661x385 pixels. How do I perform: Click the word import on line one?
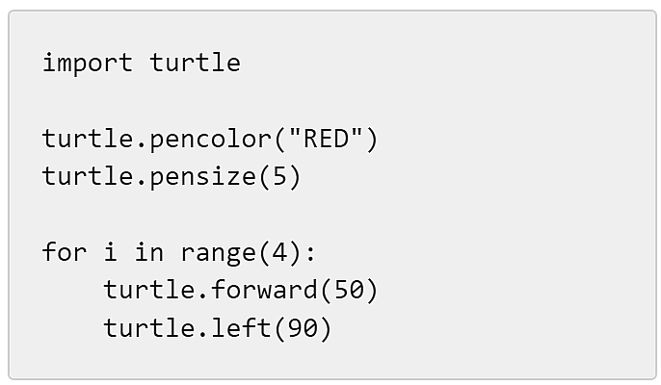tap(88, 64)
